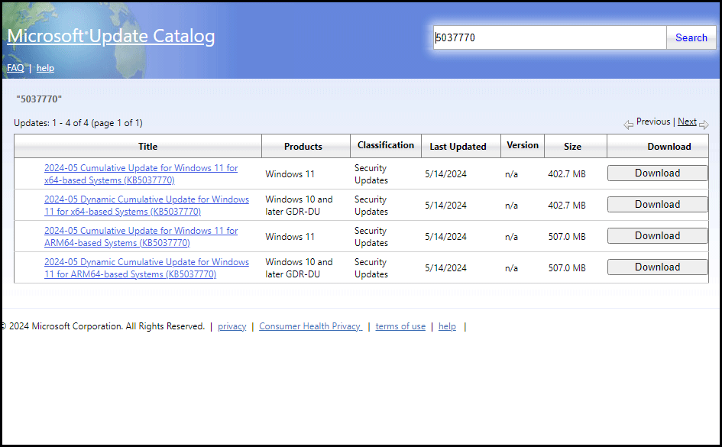Click '507.0 MB' size in ARM64 Cumulative row
This screenshot has width=722, height=447.
click(x=567, y=237)
